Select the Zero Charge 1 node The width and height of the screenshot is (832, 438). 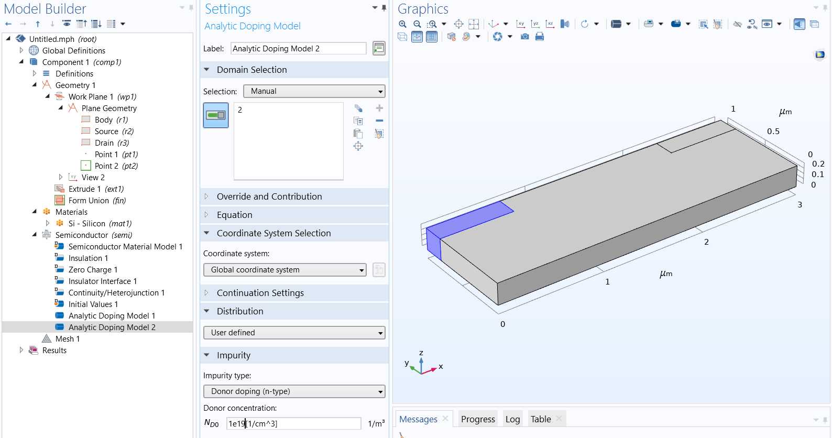[93, 270]
